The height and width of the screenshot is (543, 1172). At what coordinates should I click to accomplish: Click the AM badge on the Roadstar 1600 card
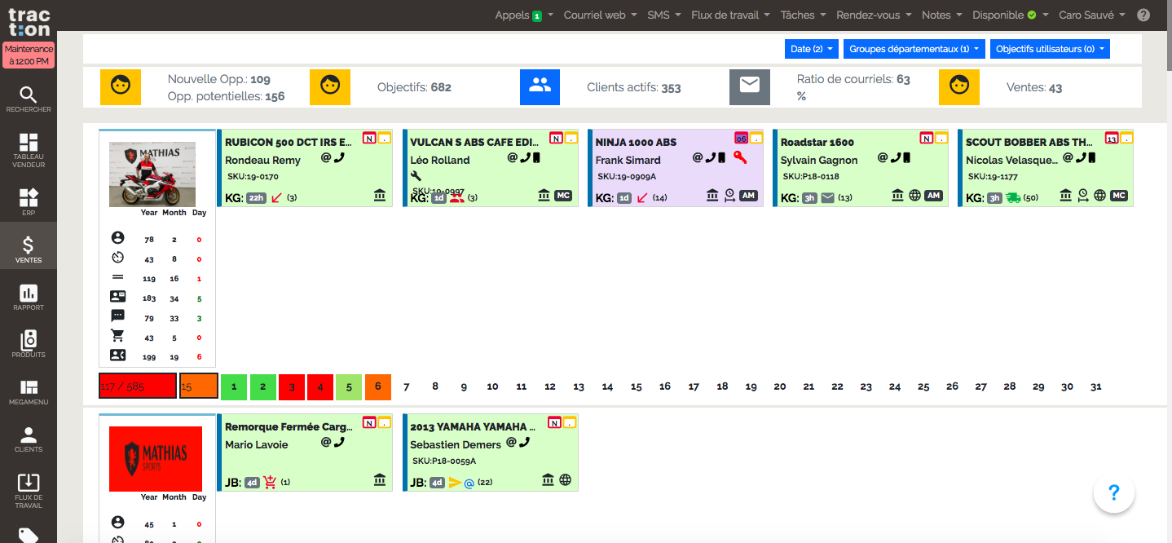click(x=934, y=196)
